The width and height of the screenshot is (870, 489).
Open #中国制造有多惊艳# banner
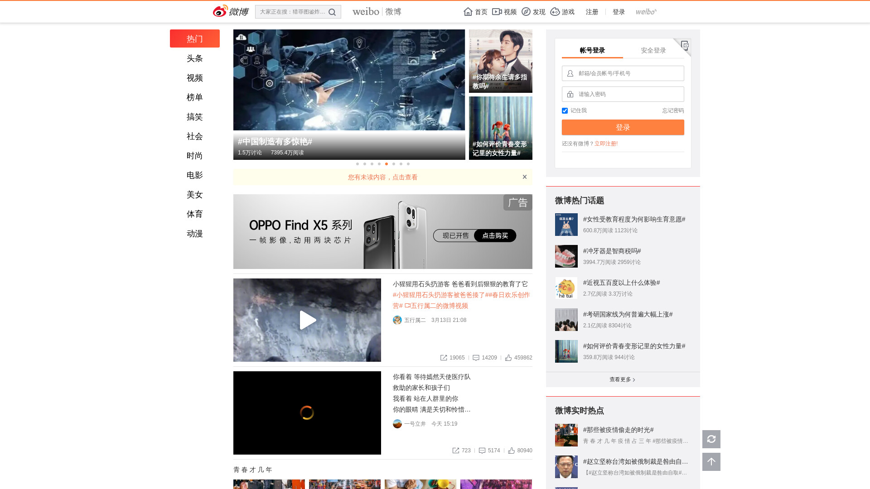[349, 95]
